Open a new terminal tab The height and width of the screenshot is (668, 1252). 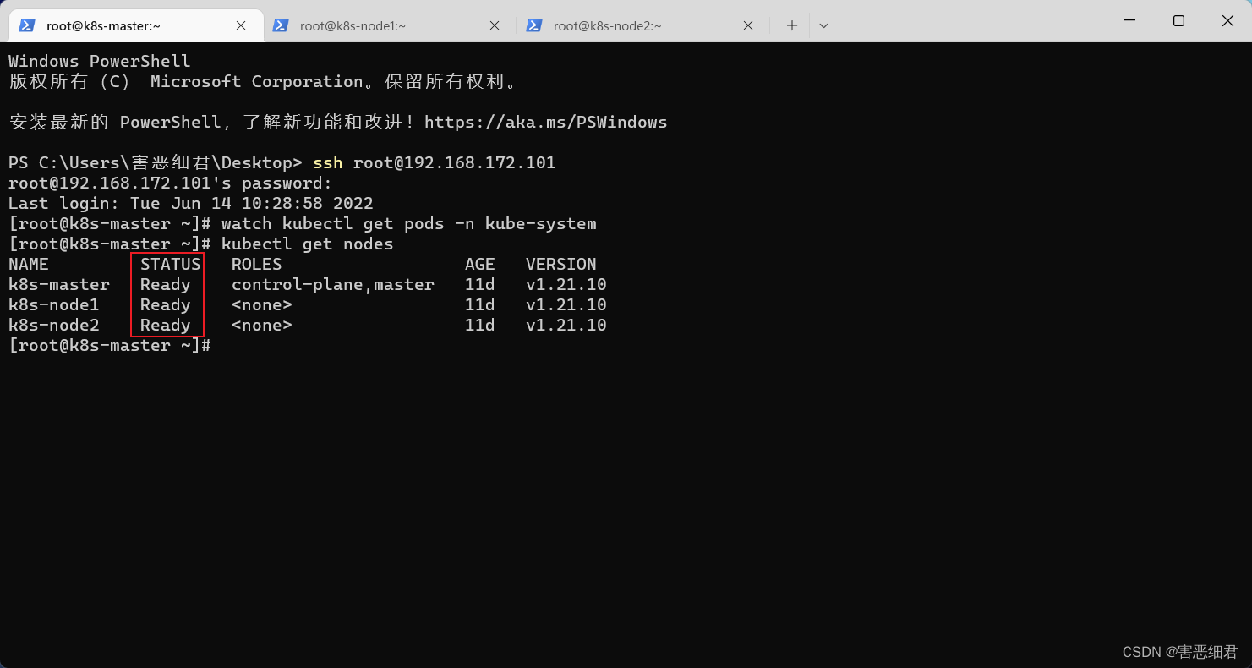[x=792, y=25]
